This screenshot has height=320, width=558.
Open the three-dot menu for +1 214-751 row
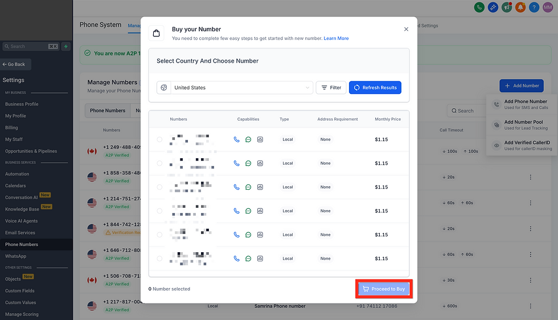click(x=530, y=203)
